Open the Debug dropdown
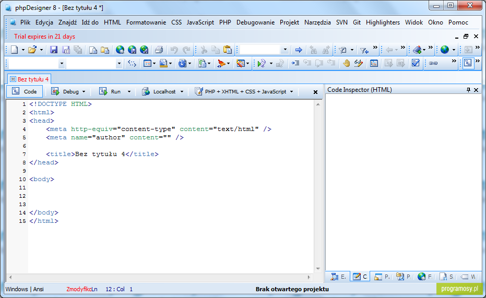 click(84, 92)
